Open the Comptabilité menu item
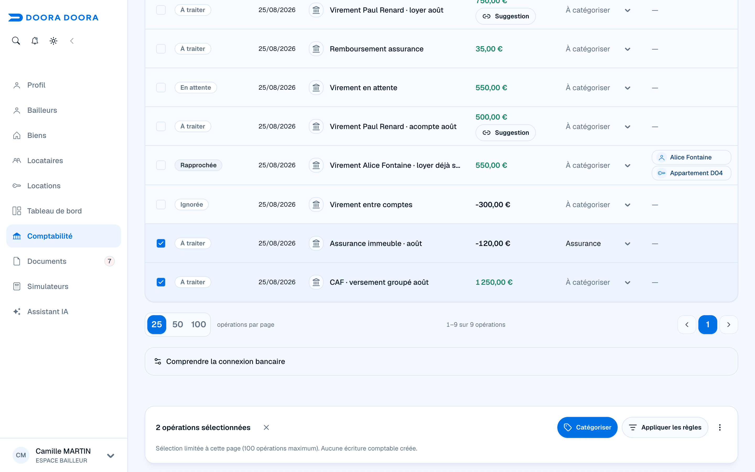This screenshot has width=755, height=472. 64,236
